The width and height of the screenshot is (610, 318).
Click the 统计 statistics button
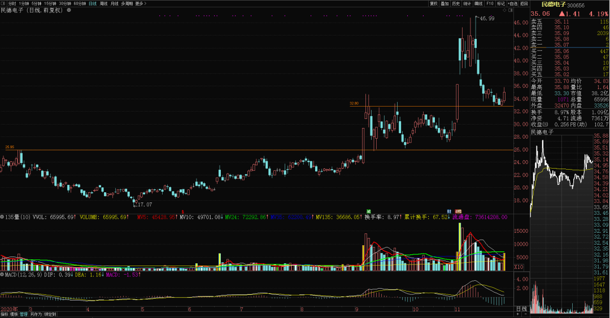click(x=467, y=3)
